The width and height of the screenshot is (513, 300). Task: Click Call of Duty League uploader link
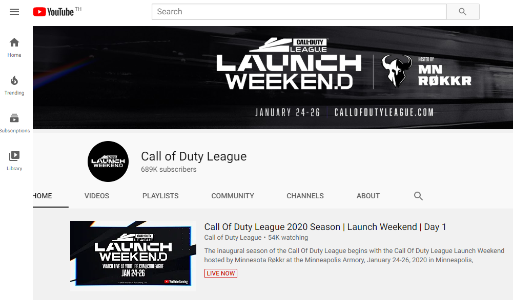233,238
